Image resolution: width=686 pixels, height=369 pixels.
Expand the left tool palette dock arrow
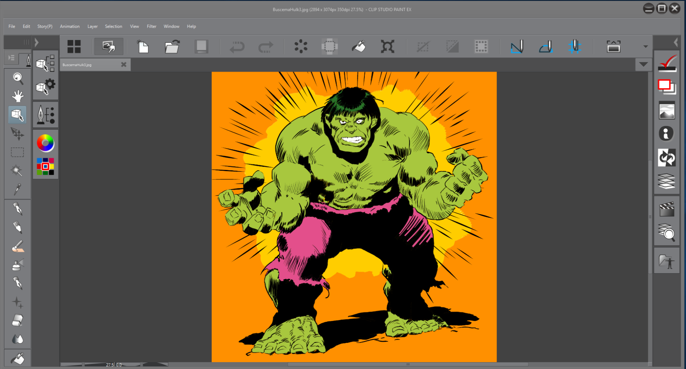37,42
